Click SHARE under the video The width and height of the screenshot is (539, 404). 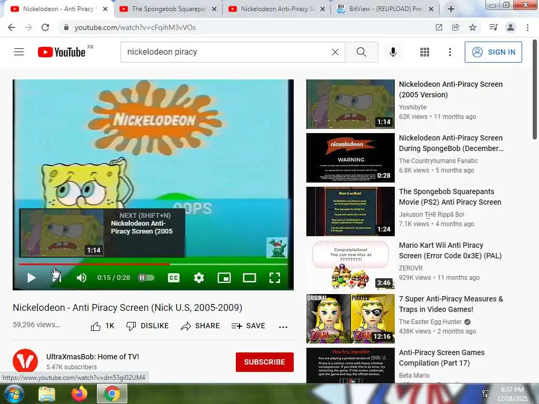point(201,326)
